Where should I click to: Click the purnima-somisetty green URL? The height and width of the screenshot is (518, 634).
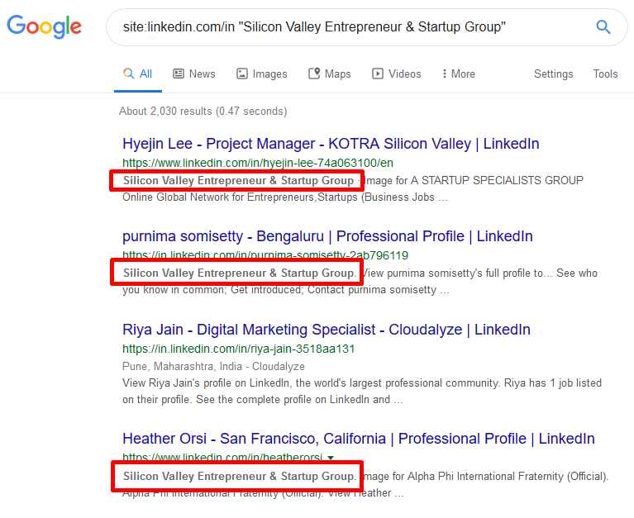pos(265,254)
